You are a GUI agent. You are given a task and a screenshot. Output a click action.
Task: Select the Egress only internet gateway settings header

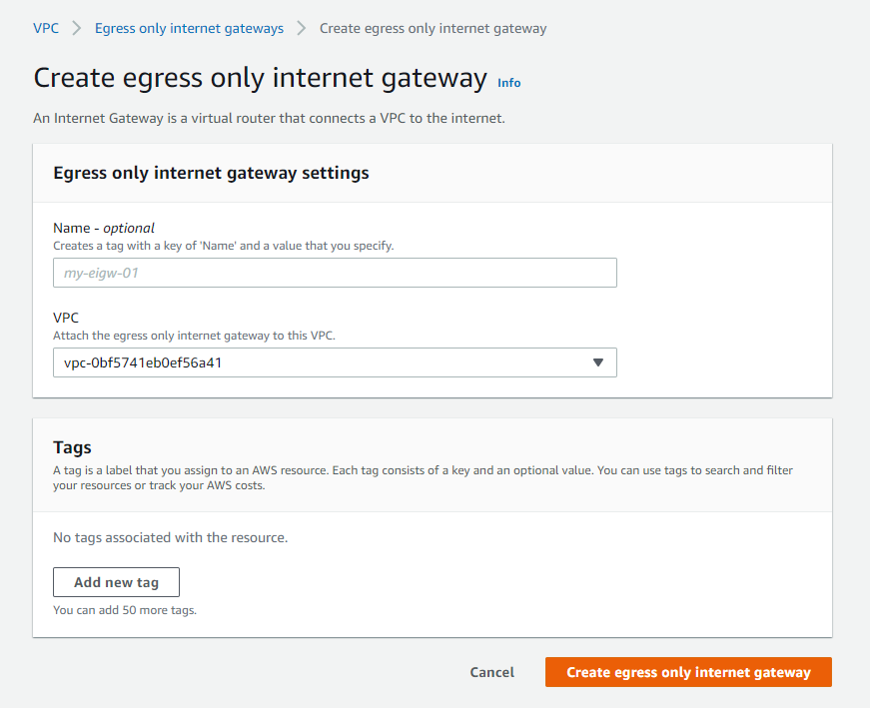click(211, 173)
